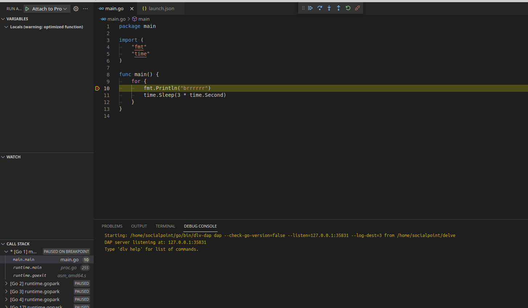
Task: Select the DEBUG CONSOLE tab
Action: tap(200, 226)
